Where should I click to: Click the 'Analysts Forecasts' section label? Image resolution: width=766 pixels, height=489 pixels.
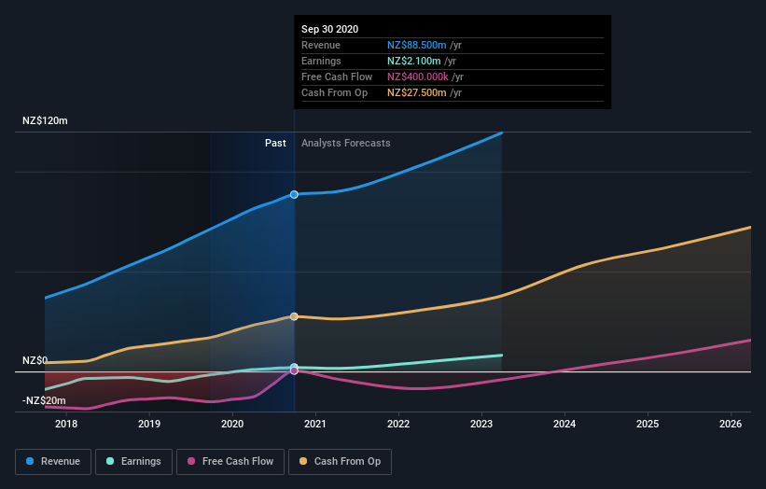pos(346,143)
